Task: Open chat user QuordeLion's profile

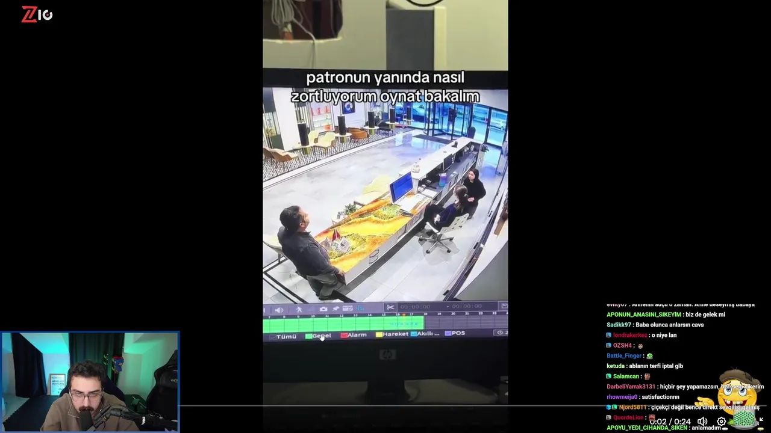Action: (x=628, y=417)
